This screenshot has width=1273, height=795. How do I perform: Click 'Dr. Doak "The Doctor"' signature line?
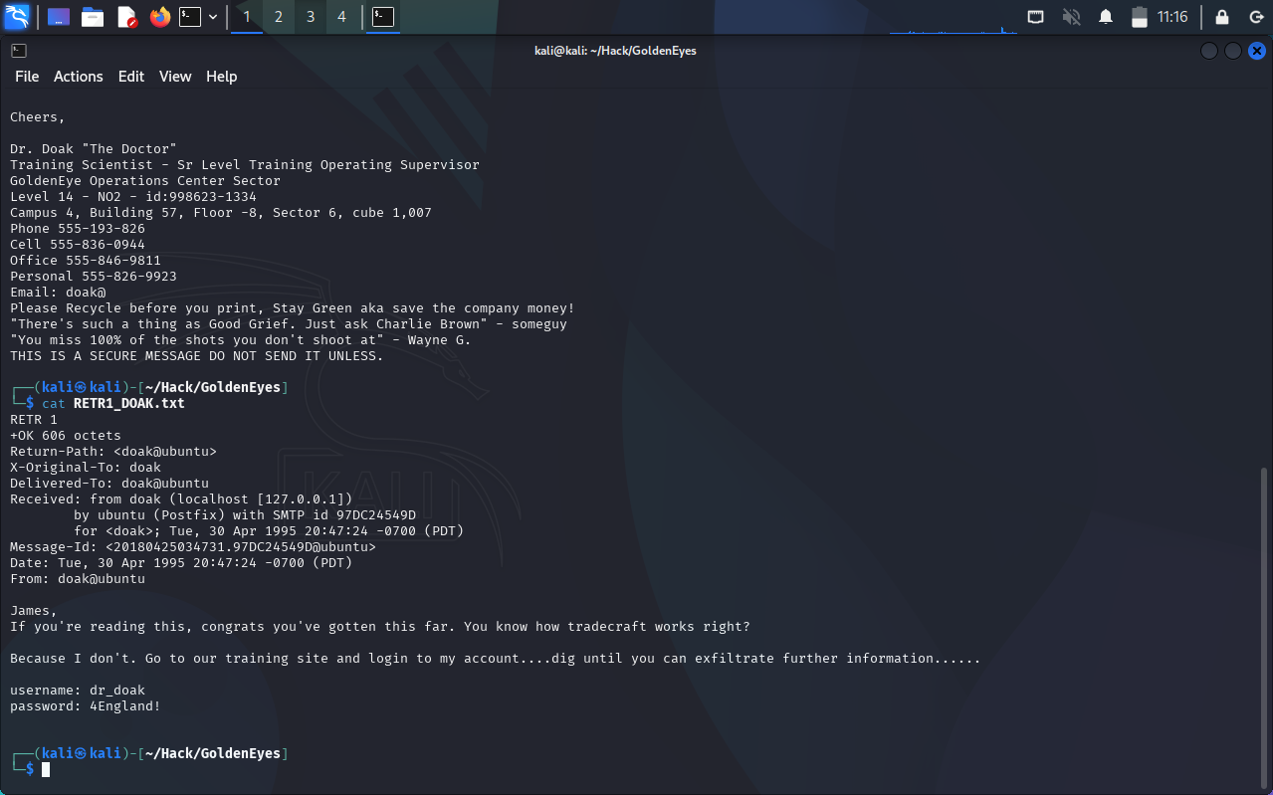click(94, 149)
